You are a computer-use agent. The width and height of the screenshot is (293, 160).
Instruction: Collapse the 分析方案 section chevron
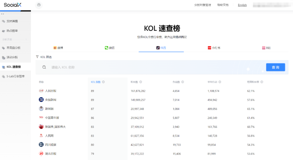point(26,39)
